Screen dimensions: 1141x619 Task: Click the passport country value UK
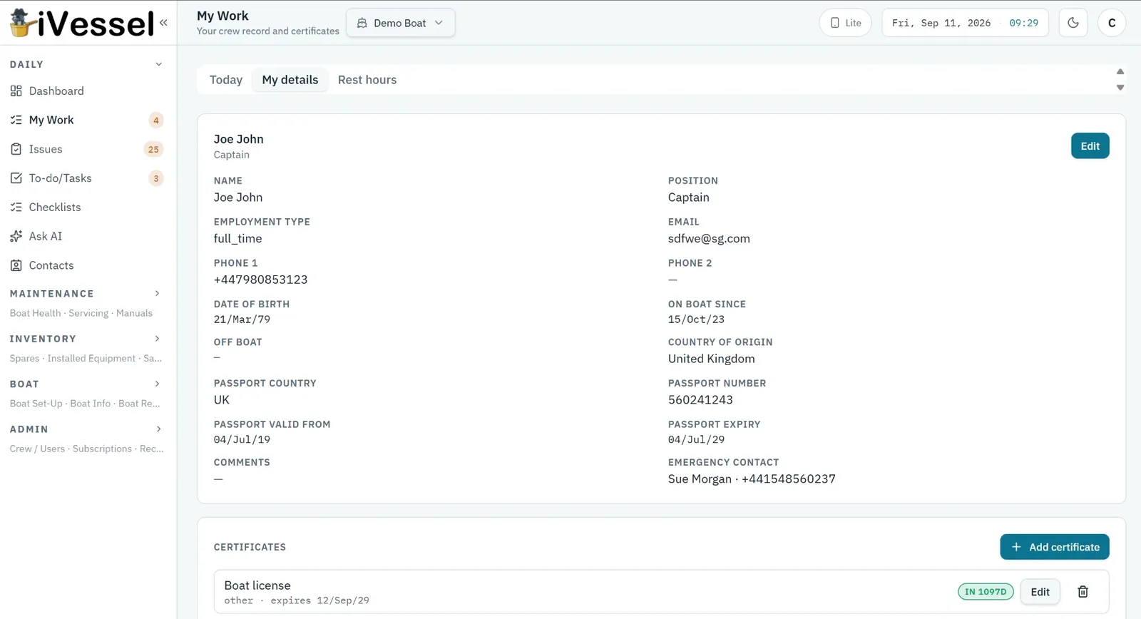pos(222,400)
